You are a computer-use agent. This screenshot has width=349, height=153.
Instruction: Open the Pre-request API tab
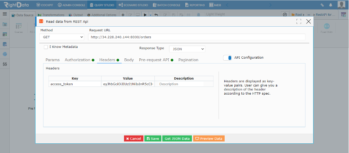point(156,60)
